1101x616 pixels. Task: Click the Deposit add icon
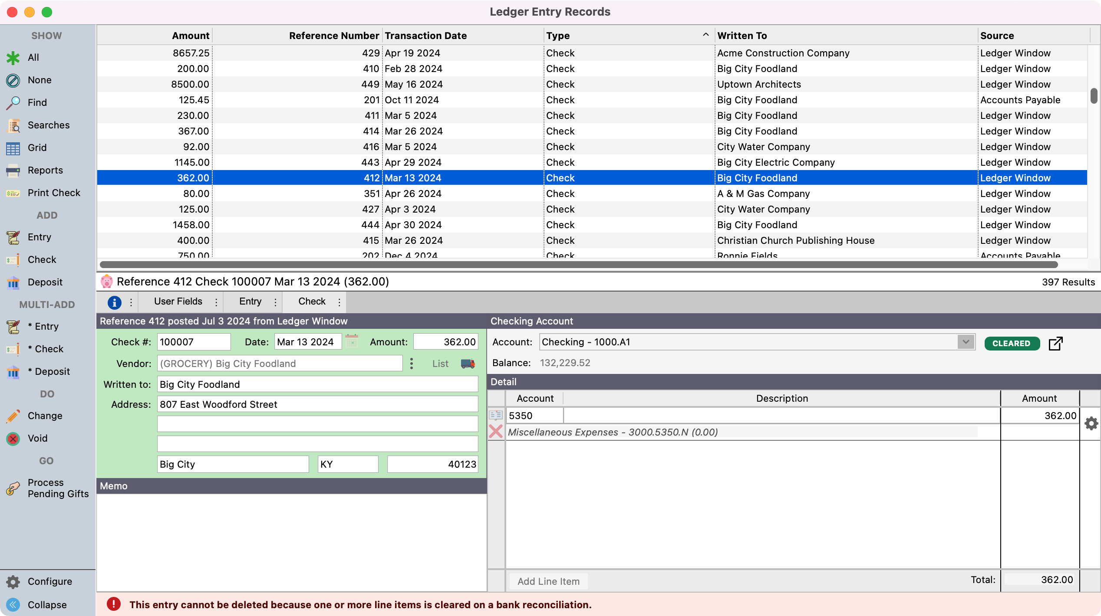(45, 282)
